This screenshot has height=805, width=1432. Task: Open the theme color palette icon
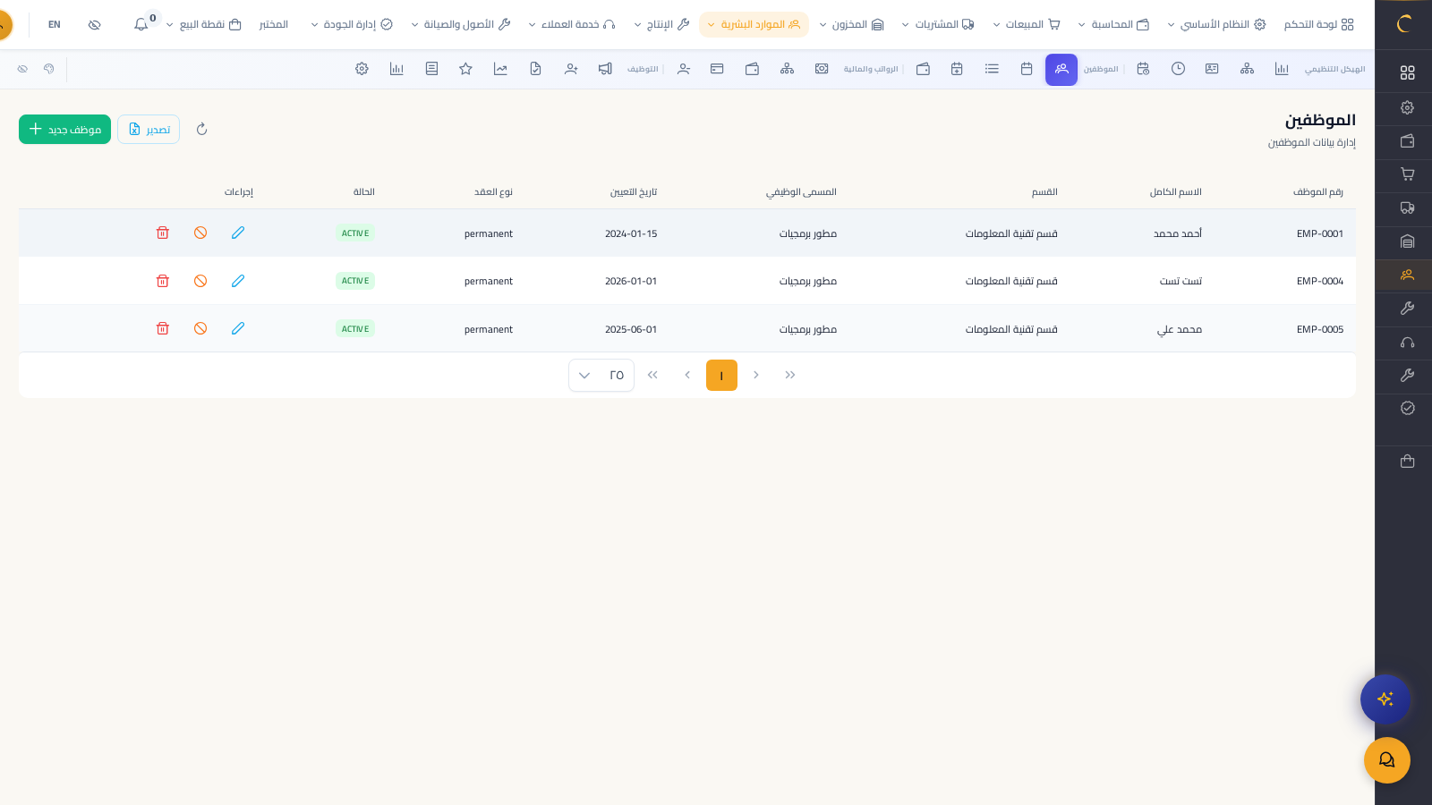click(49, 69)
